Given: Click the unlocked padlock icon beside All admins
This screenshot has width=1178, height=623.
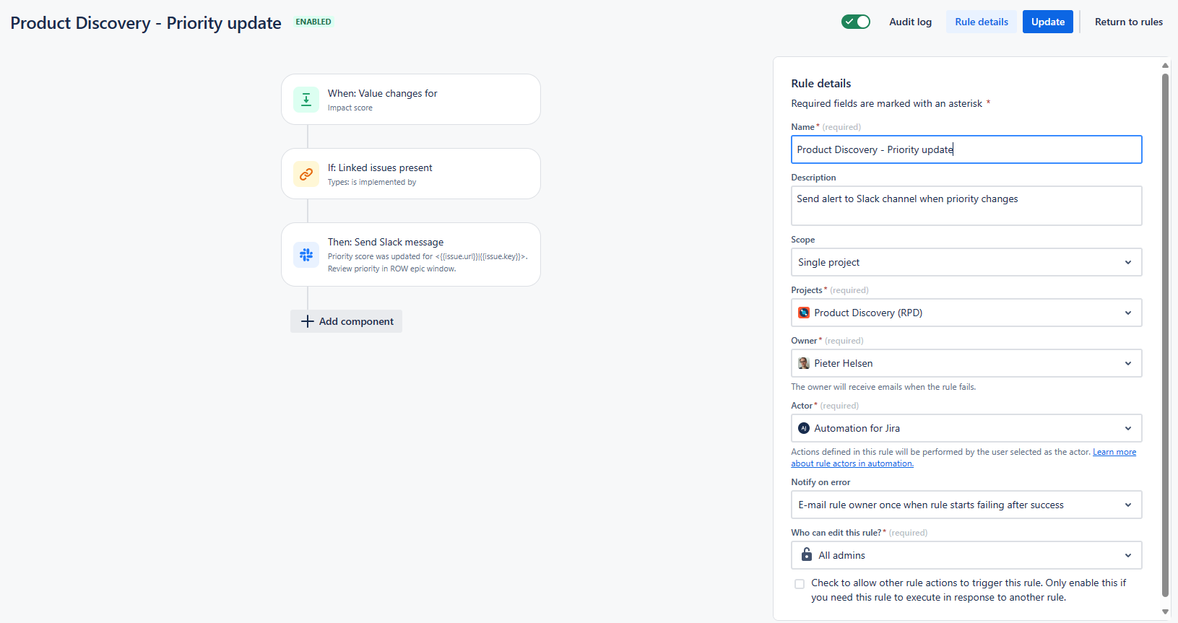Looking at the screenshot, I should tap(807, 554).
